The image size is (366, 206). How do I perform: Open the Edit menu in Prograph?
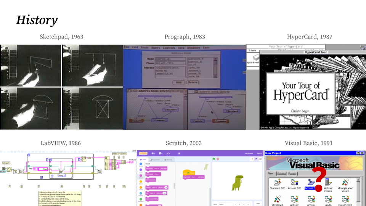pos(135,48)
